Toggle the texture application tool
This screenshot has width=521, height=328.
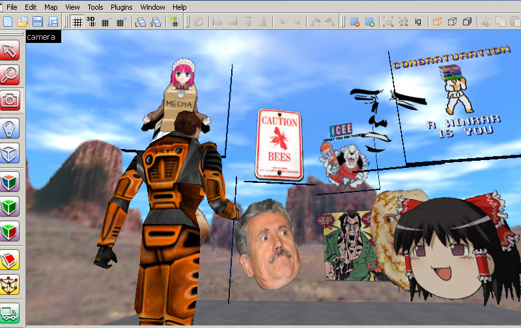pyautogui.click(x=10, y=182)
